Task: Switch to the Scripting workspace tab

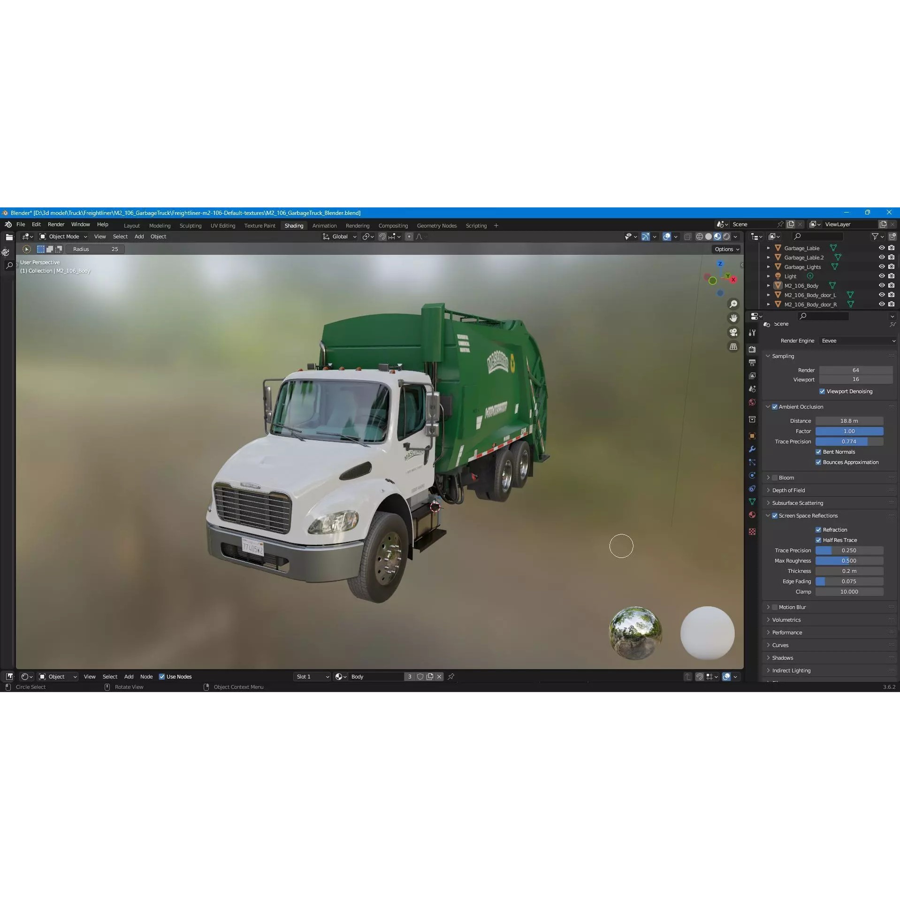Action: point(476,225)
